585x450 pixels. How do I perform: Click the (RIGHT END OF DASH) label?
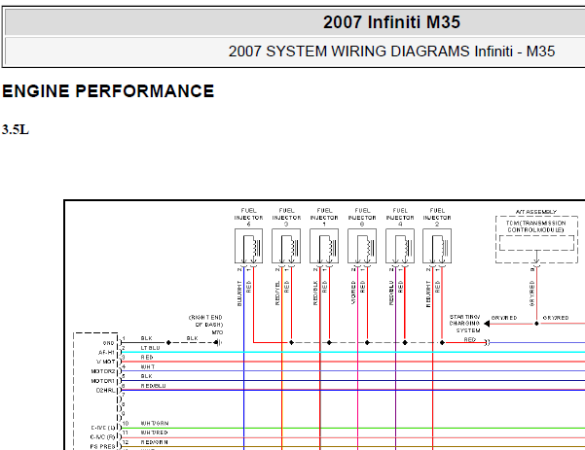coord(205,321)
